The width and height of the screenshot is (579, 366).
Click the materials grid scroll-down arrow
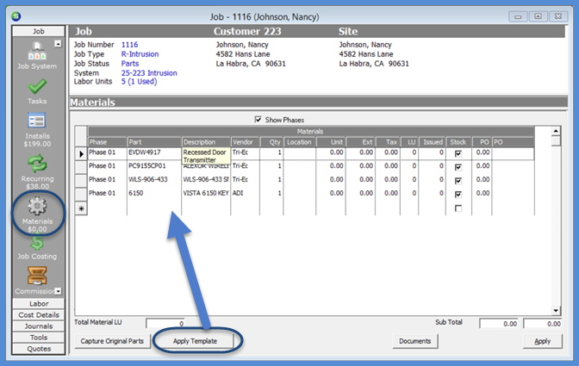tap(556, 311)
